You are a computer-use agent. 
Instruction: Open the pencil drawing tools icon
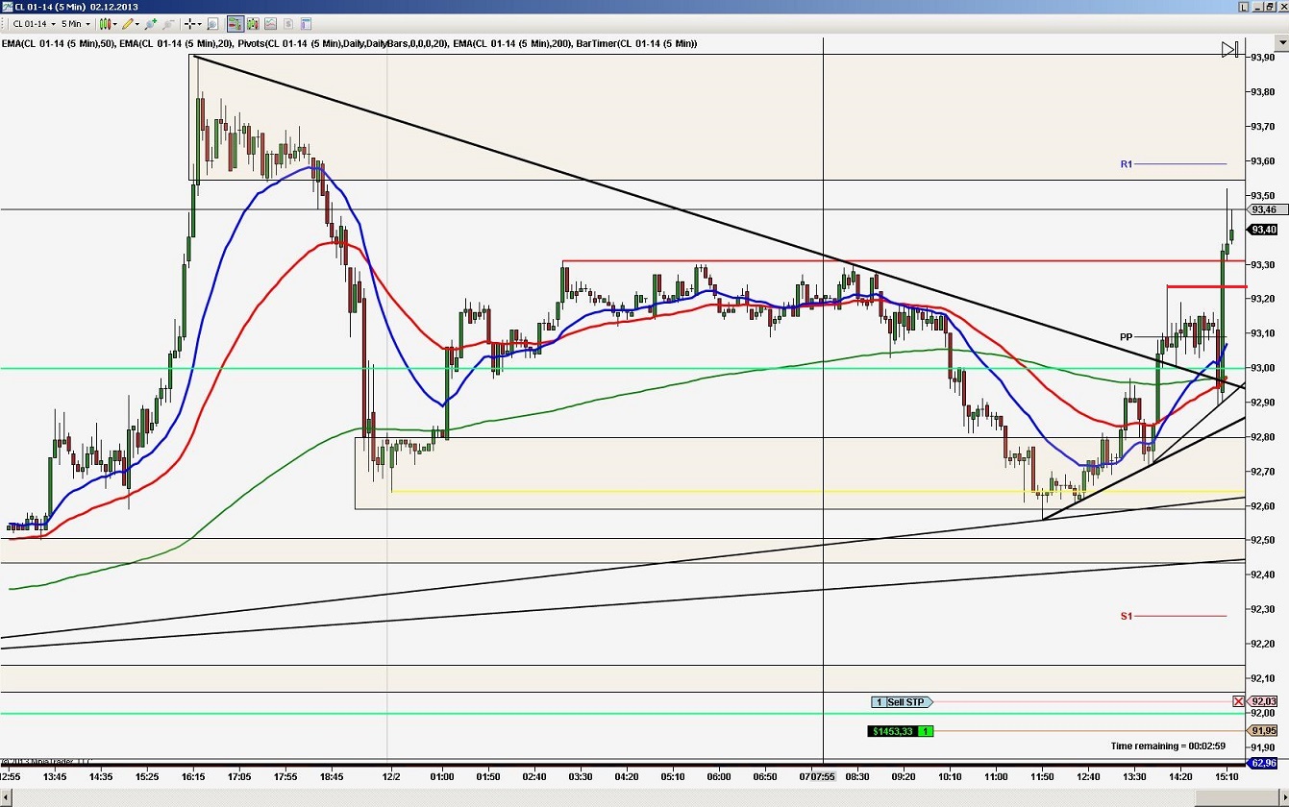click(x=128, y=23)
